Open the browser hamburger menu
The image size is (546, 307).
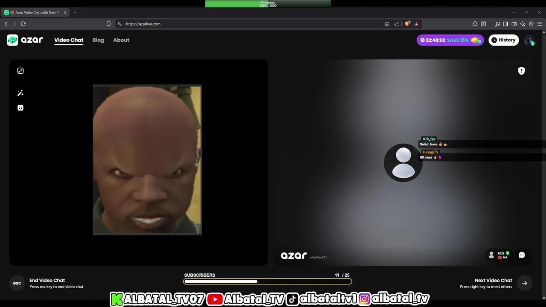click(x=540, y=24)
